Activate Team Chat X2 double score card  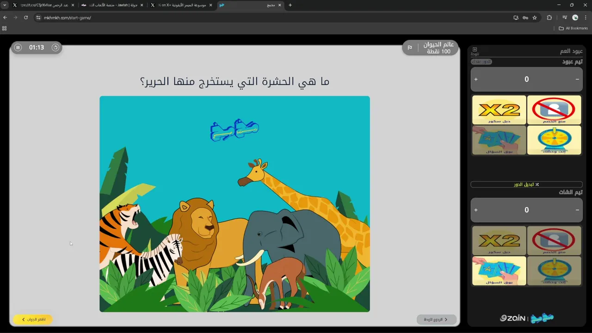pos(499,240)
